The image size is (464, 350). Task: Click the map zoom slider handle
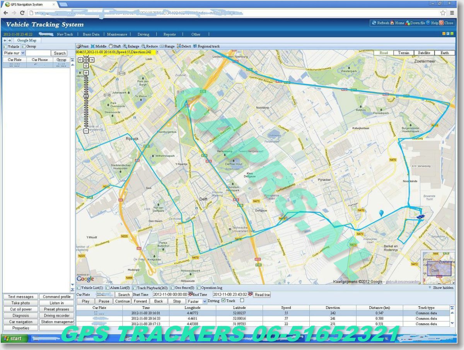point(86,96)
